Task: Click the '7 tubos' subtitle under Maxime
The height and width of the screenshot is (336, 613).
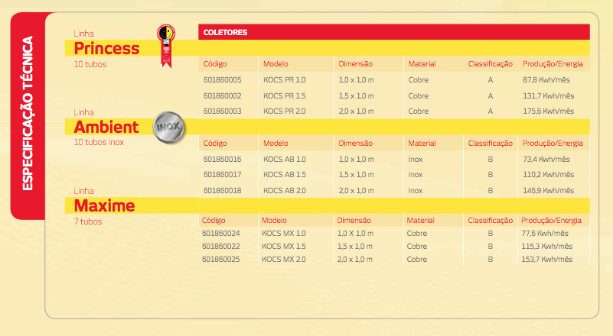Action: coord(88,221)
